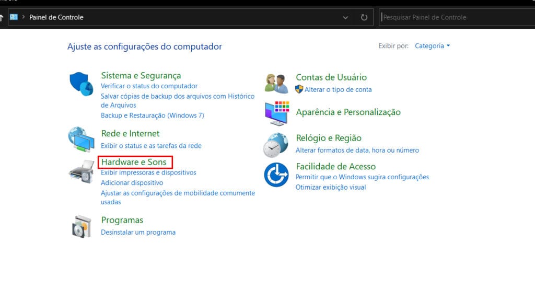Focus the Pesquisar Painel de Controle search box

(457, 17)
